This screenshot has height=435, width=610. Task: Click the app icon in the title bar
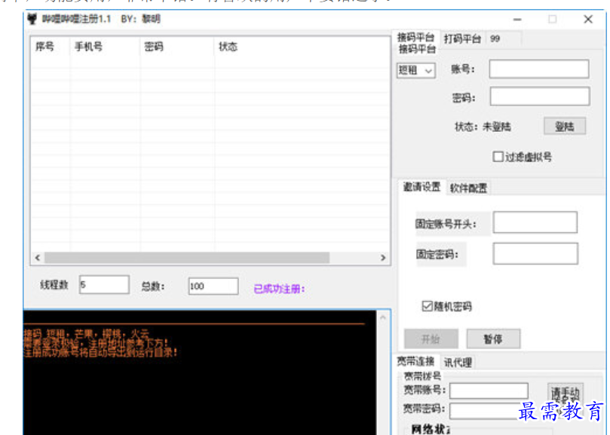coord(32,19)
